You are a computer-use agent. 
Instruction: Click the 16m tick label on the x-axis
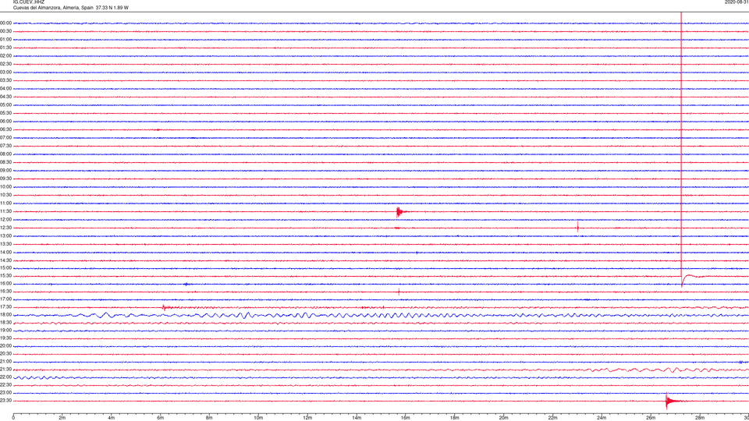click(x=406, y=418)
